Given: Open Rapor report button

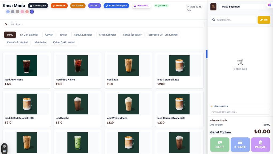Looking at the screenshot, I should coord(78,6).
